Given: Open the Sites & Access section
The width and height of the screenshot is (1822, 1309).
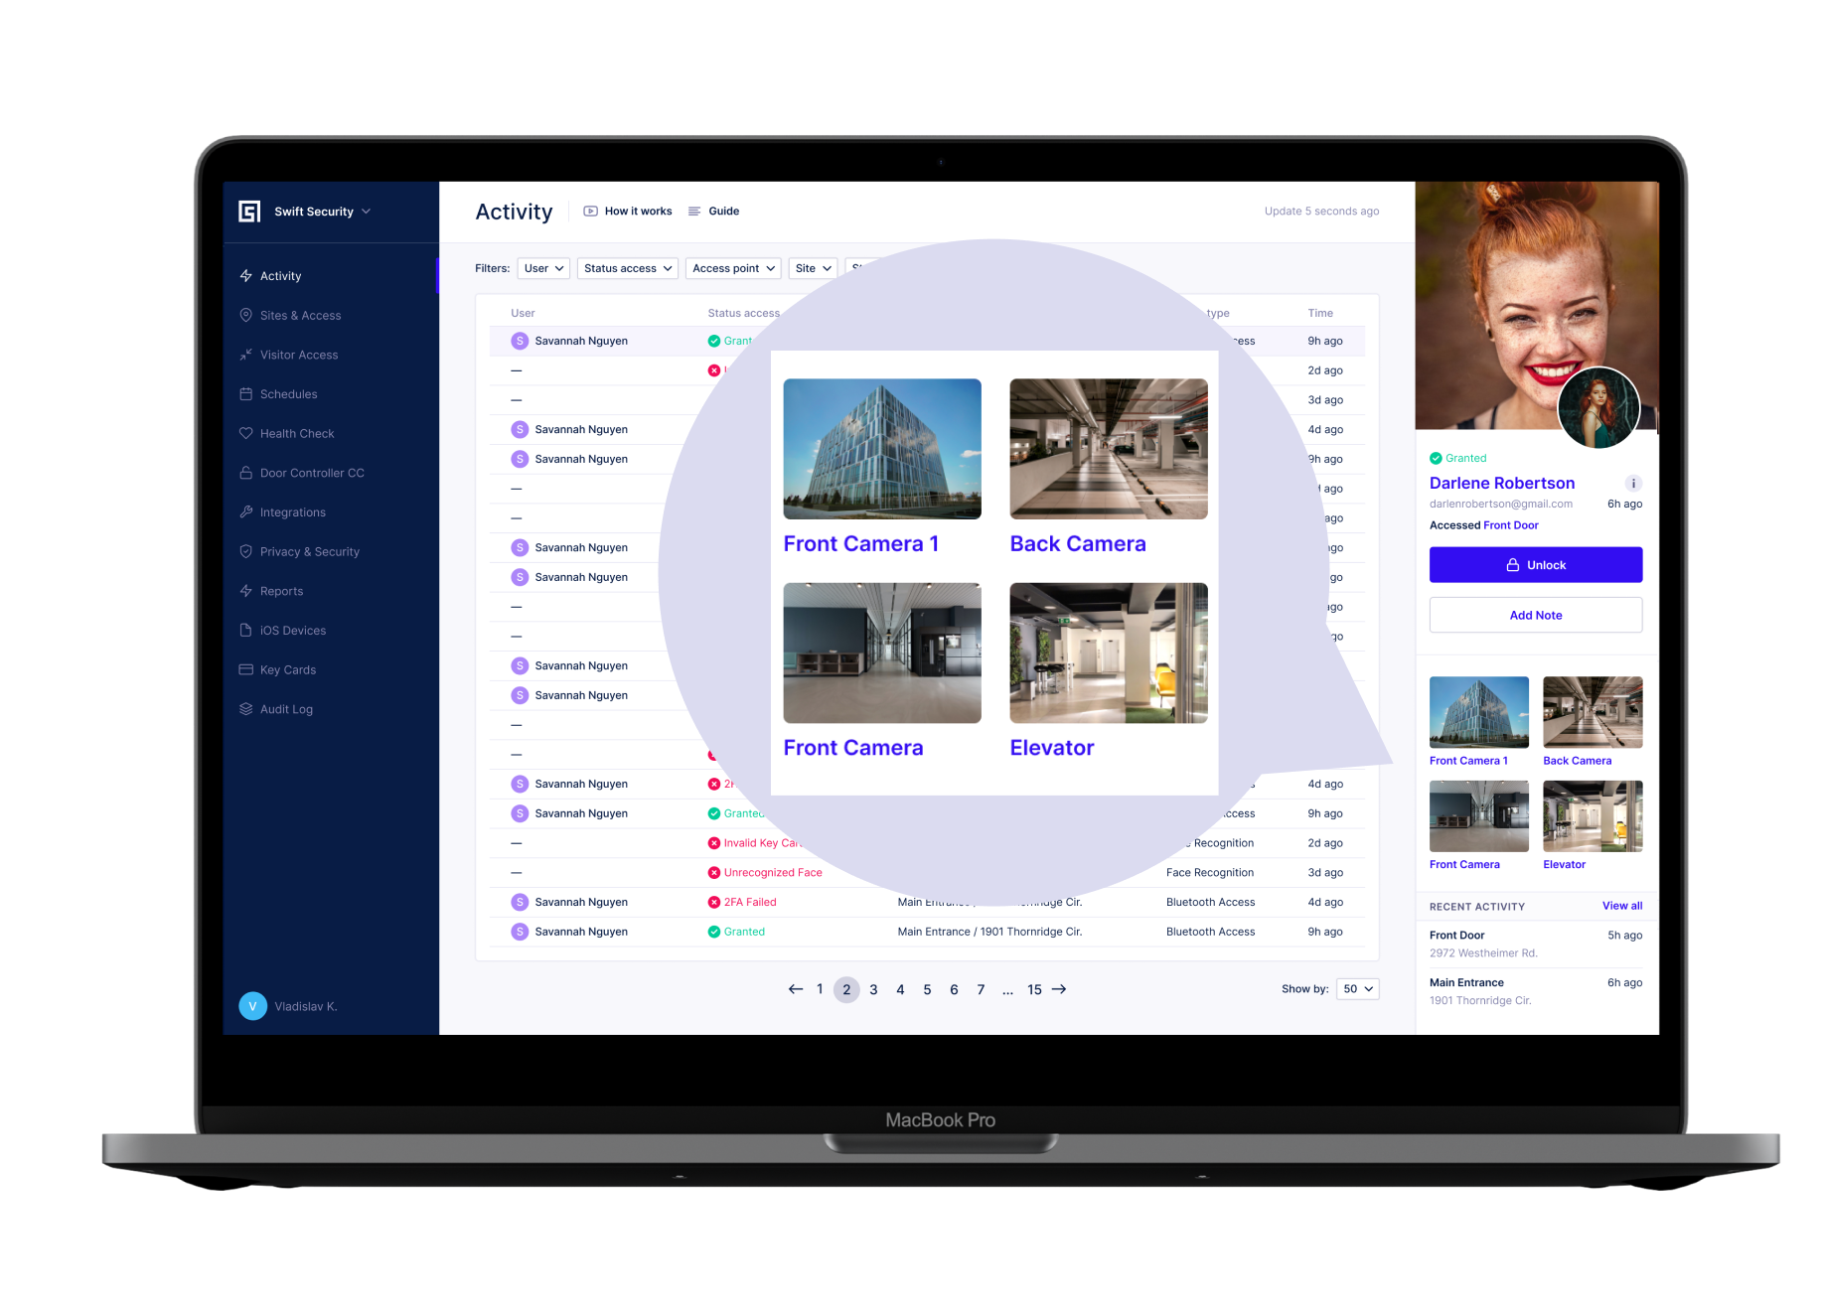Looking at the screenshot, I should [x=300, y=315].
